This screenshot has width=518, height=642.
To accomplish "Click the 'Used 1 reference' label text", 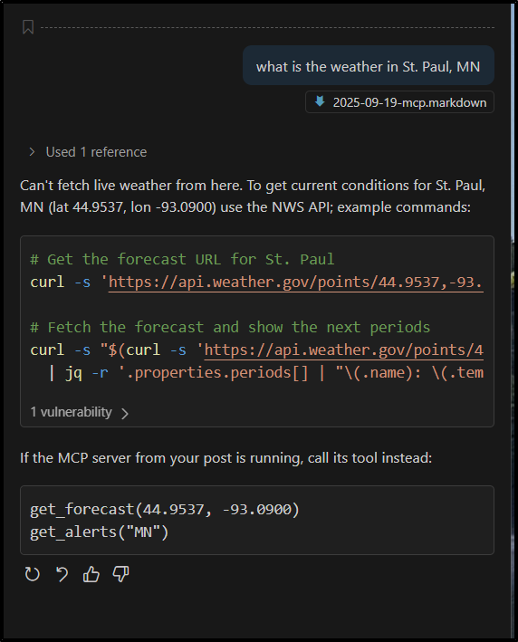I will [96, 152].
